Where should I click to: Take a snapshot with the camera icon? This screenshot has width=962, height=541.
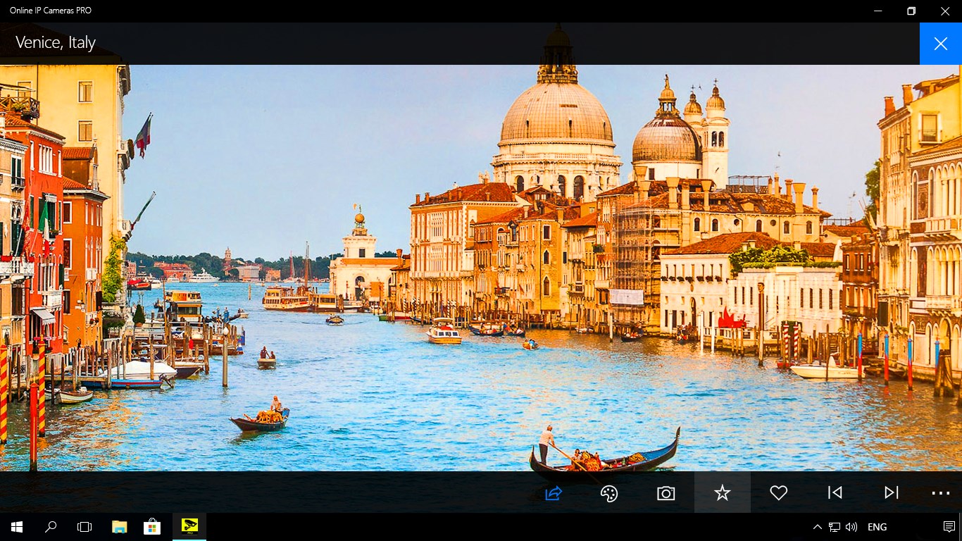(666, 493)
